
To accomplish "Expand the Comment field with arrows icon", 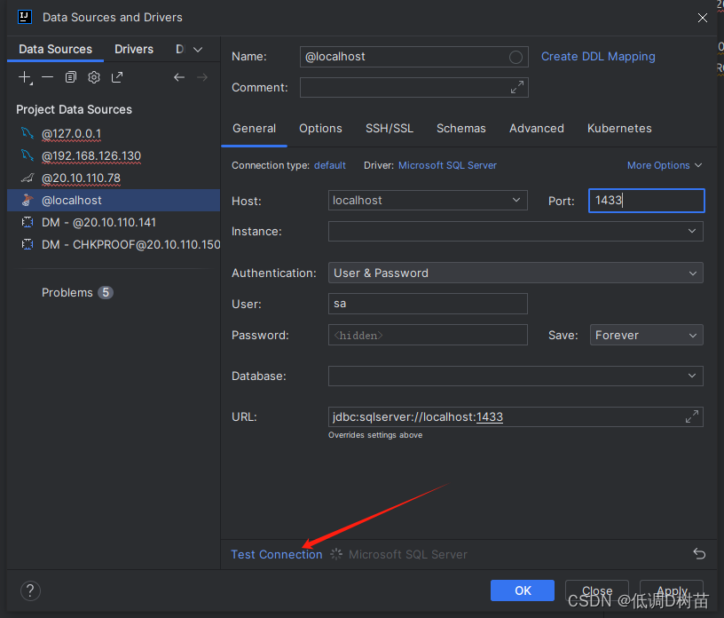I will click(x=516, y=87).
